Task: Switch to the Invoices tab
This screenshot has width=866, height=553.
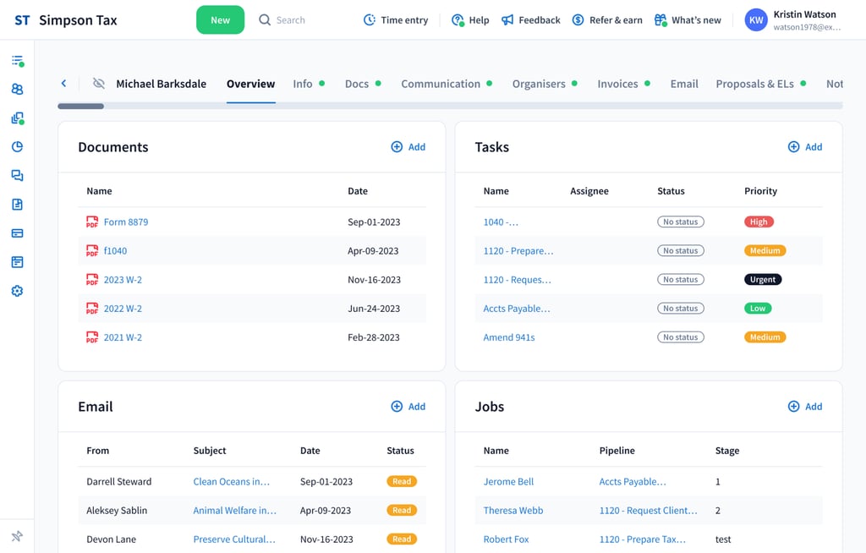Action: coord(617,84)
